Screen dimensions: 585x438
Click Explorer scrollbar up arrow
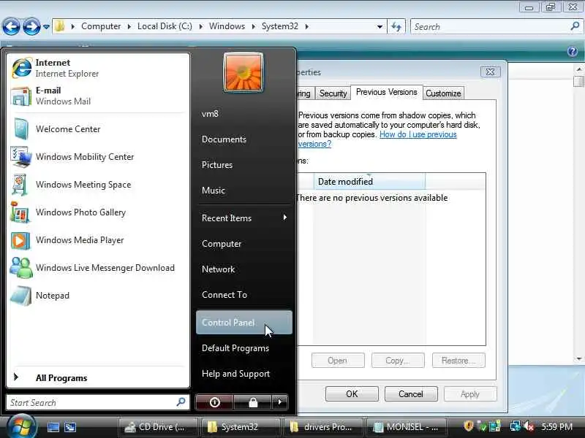(578, 69)
